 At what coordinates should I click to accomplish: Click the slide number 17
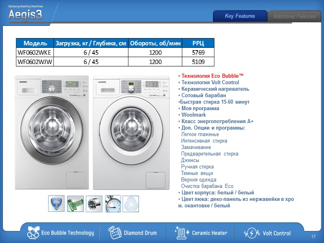tap(313, 237)
